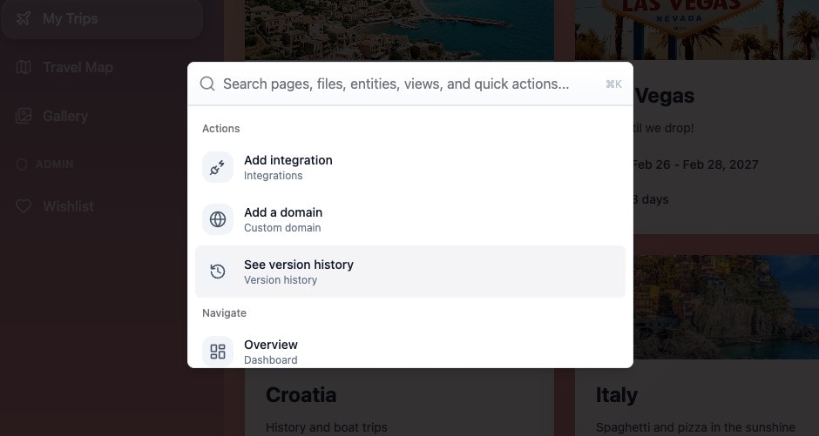Screen dimensions: 819x436
Task: Choose the Add a domain action
Action: [410, 219]
